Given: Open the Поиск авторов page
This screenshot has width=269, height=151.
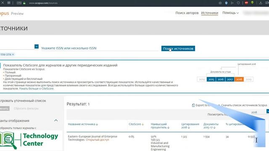Looking at the screenshot, I should click(187, 13).
